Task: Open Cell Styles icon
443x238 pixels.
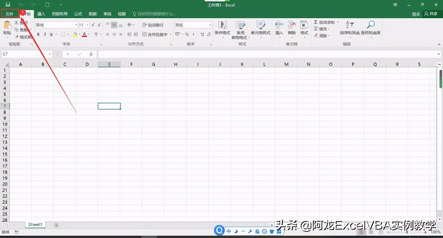Action: point(260,25)
